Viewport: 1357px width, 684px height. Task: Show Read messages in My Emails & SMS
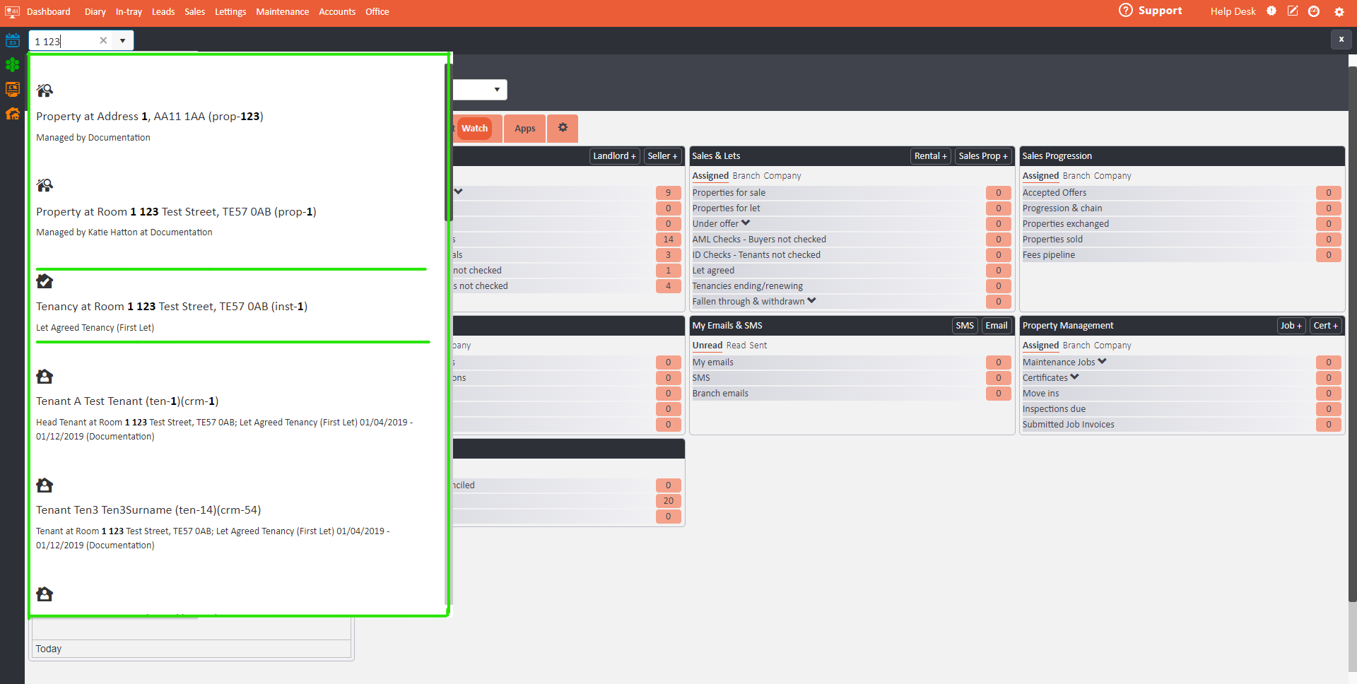coord(736,346)
